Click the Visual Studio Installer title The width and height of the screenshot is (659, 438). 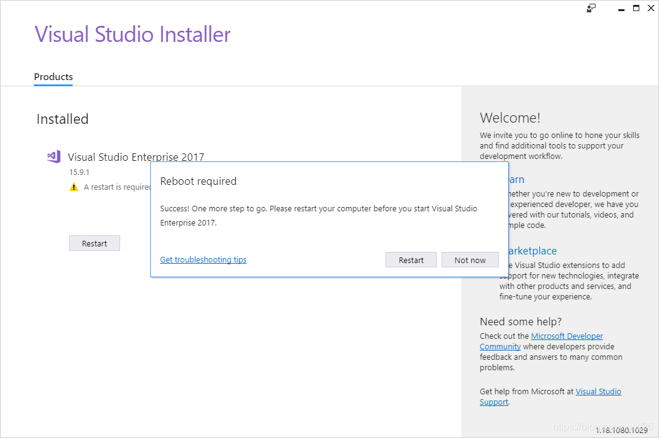(x=132, y=34)
